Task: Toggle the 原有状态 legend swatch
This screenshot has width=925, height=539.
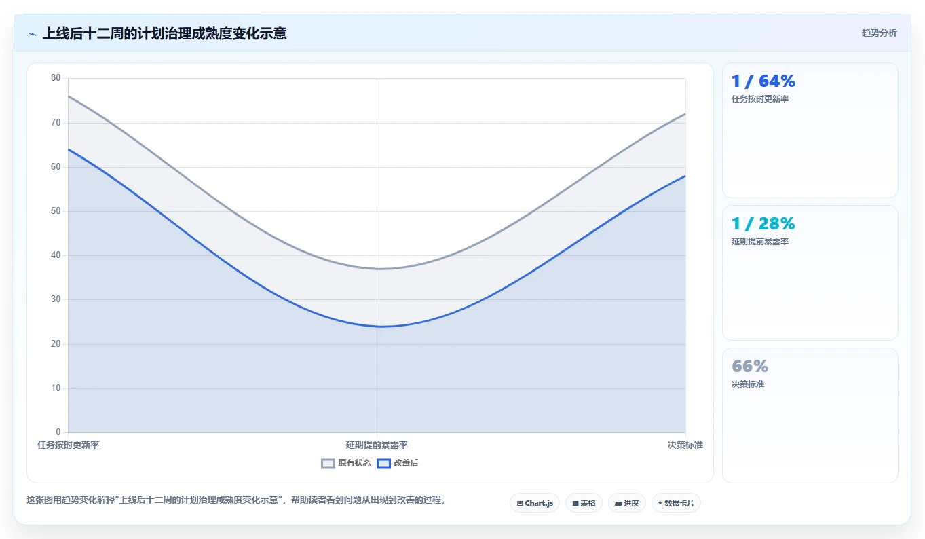Action: (x=328, y=463)
